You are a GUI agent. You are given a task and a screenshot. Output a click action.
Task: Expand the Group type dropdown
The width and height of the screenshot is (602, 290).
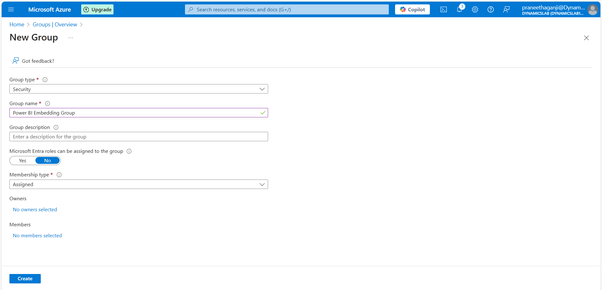(x=139, y=89)
